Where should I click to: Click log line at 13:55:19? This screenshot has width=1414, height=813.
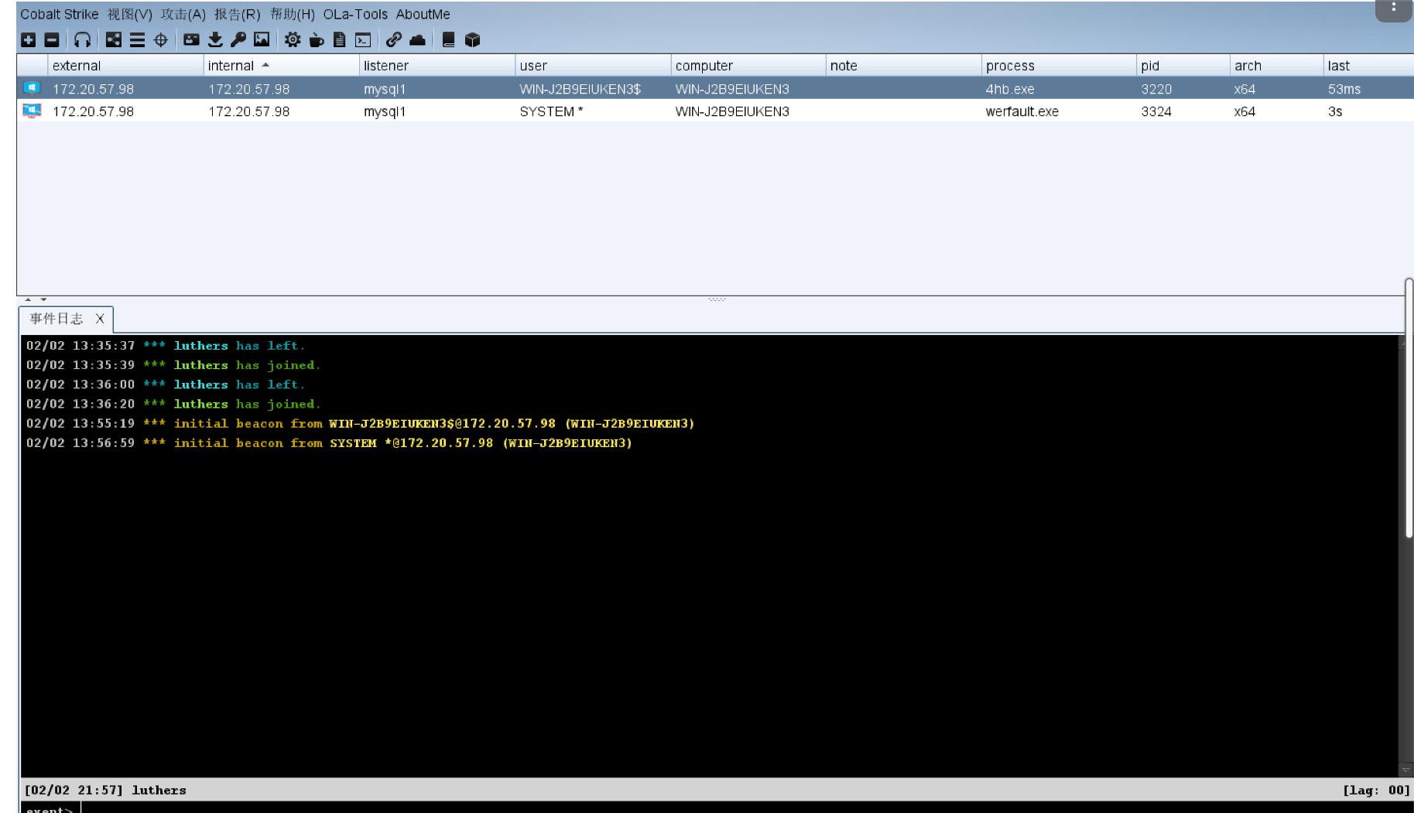tap(360, 424)
